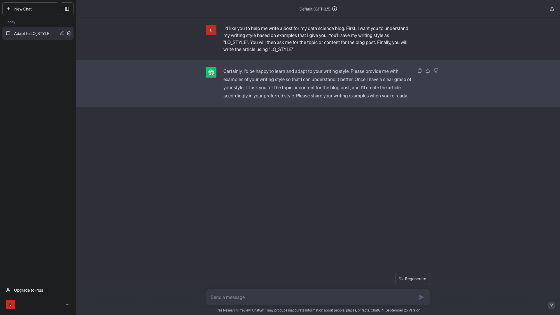Open ChatGPT September 25 Version link

395,310
